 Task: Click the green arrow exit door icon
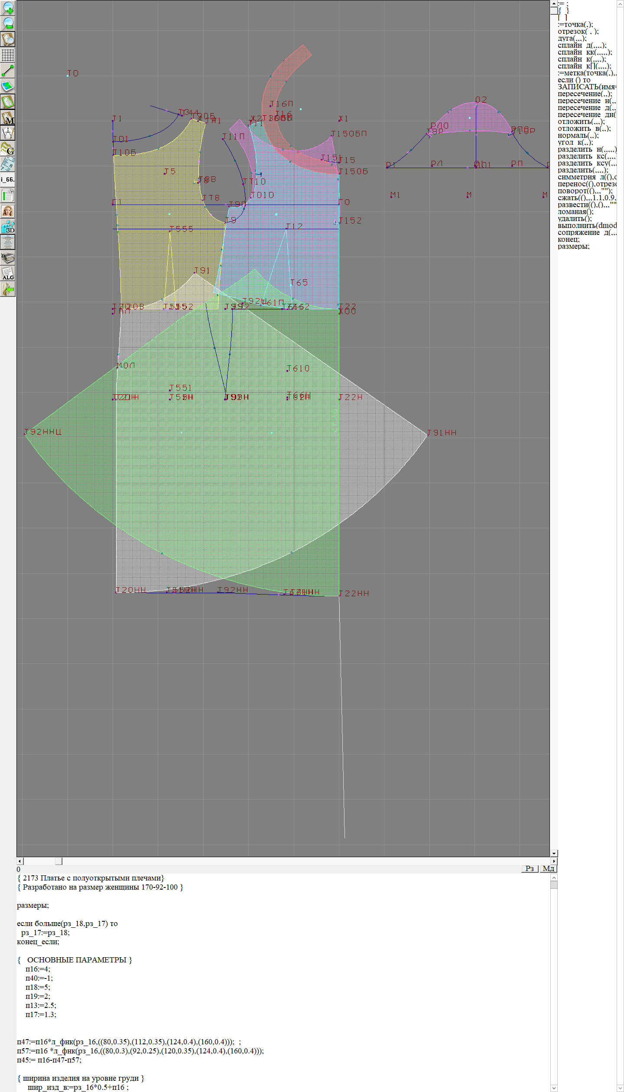(x=8, y=289)
